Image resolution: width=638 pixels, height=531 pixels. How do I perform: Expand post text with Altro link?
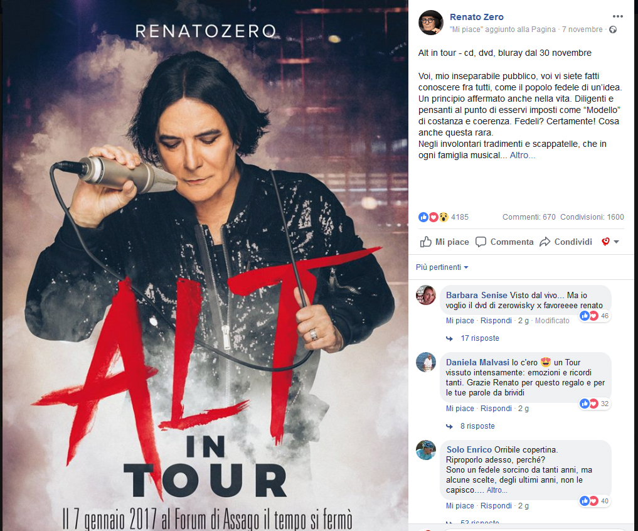coord(523,155)
